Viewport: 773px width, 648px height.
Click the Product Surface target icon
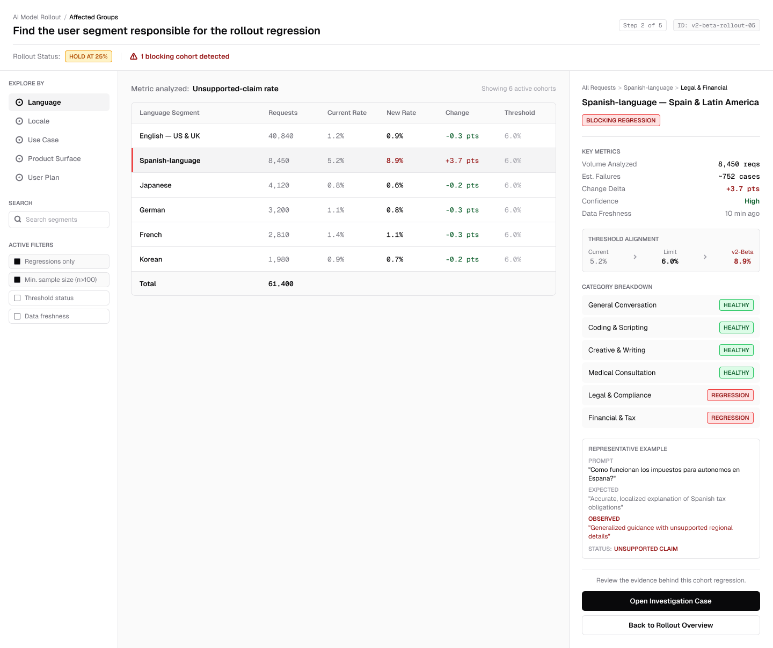(19, 159)
